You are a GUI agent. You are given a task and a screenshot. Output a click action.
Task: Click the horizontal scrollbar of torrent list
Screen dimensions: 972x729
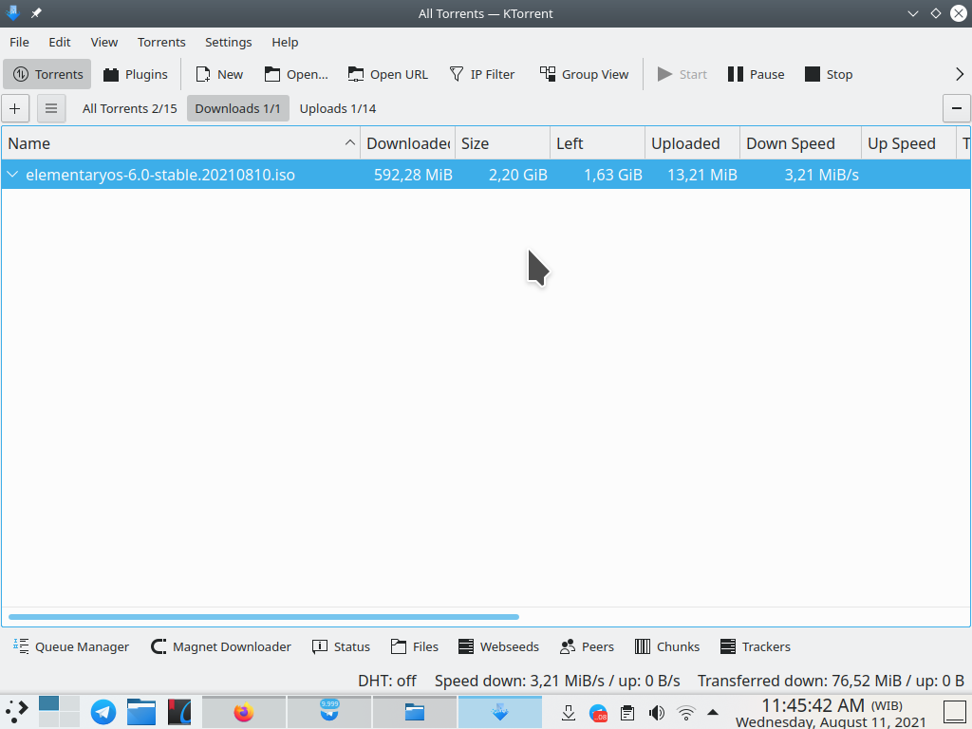coord(264,617)
